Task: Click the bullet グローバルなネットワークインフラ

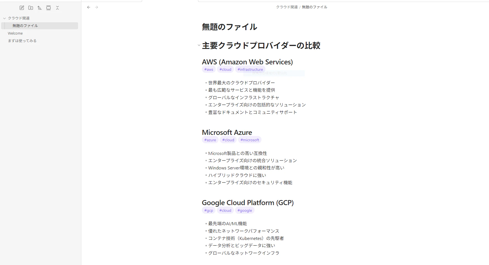Action: pyautogui.click(x=244, y=253)
